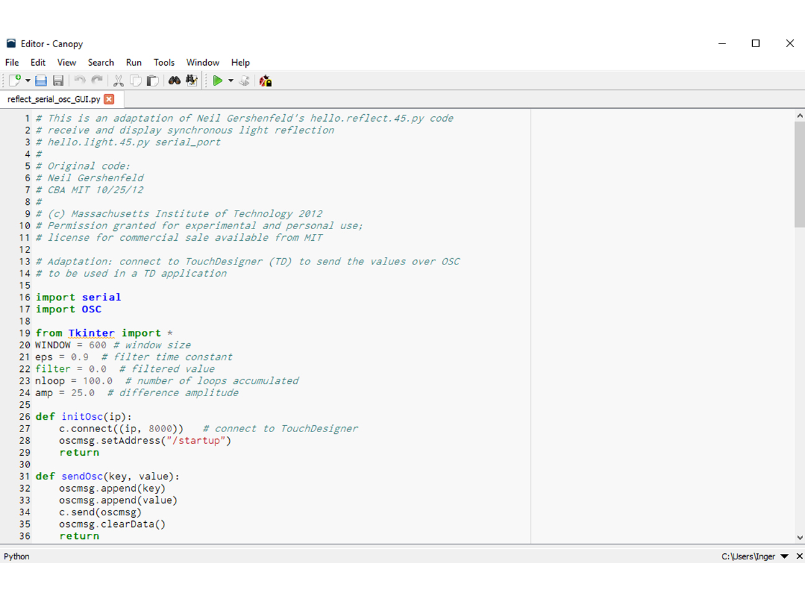Maximize the Canopy editor window
Image resolution: width=805 pixels, height=601 pixels.
[x=756, y=43]
